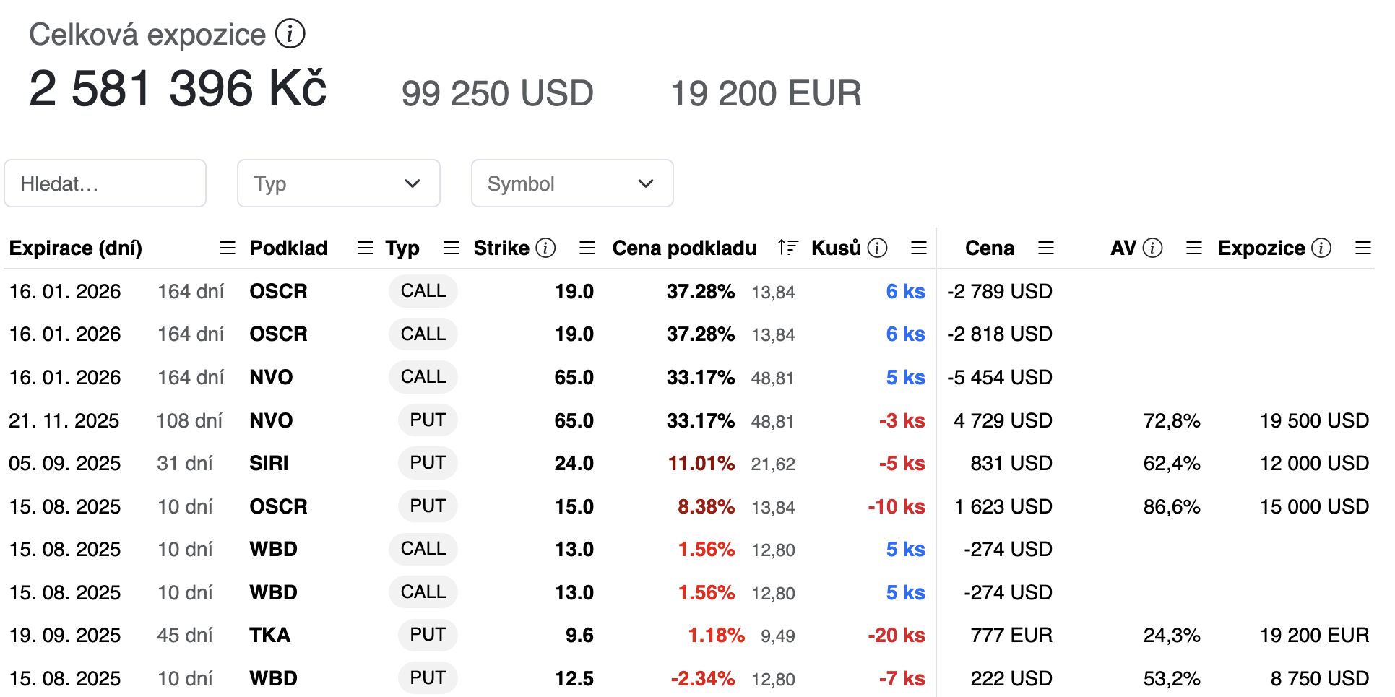Click price "-5 454 USD"
The image size is (1395, 697).
(x=1000, y=377)
